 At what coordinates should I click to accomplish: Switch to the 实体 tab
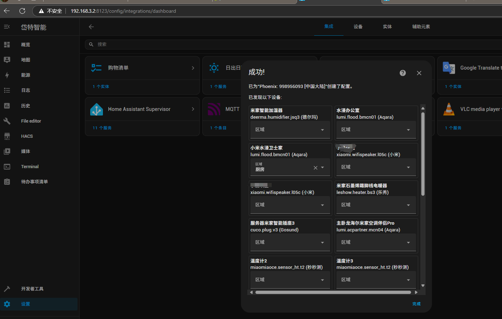point(387,27)
